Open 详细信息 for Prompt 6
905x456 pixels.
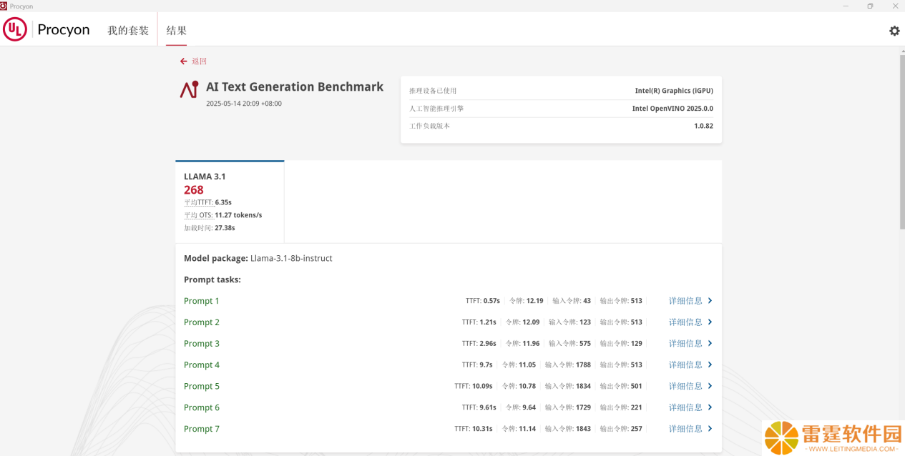coord(685,407)
